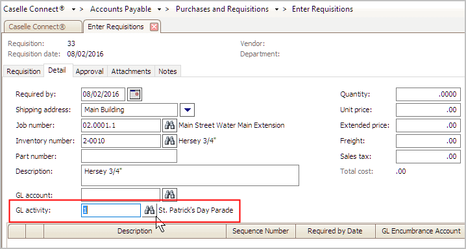Sort by Sequence Number column header
Viewport: 466px width, 249px height.
261,231
